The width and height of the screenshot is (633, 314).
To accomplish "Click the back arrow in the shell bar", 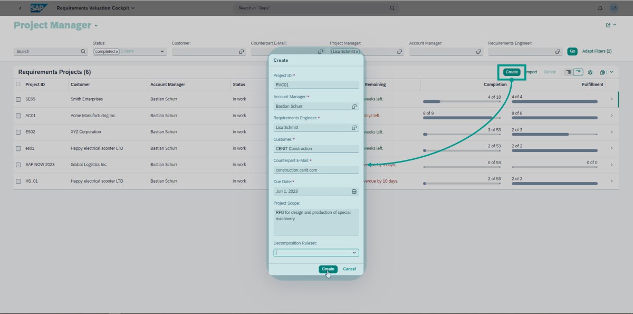I will [x=20, y=8].
